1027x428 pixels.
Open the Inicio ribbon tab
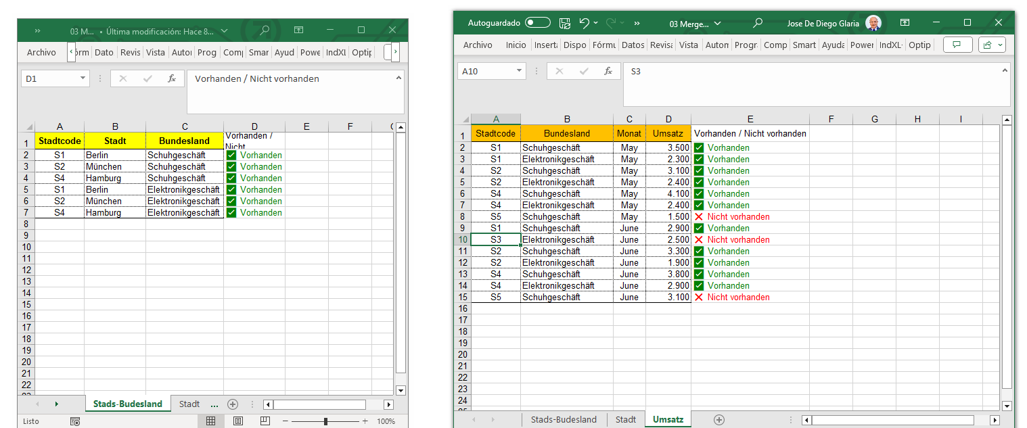(516, 45)
